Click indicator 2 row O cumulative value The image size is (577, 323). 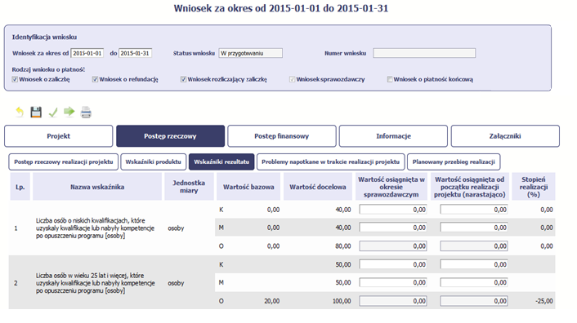474,301
